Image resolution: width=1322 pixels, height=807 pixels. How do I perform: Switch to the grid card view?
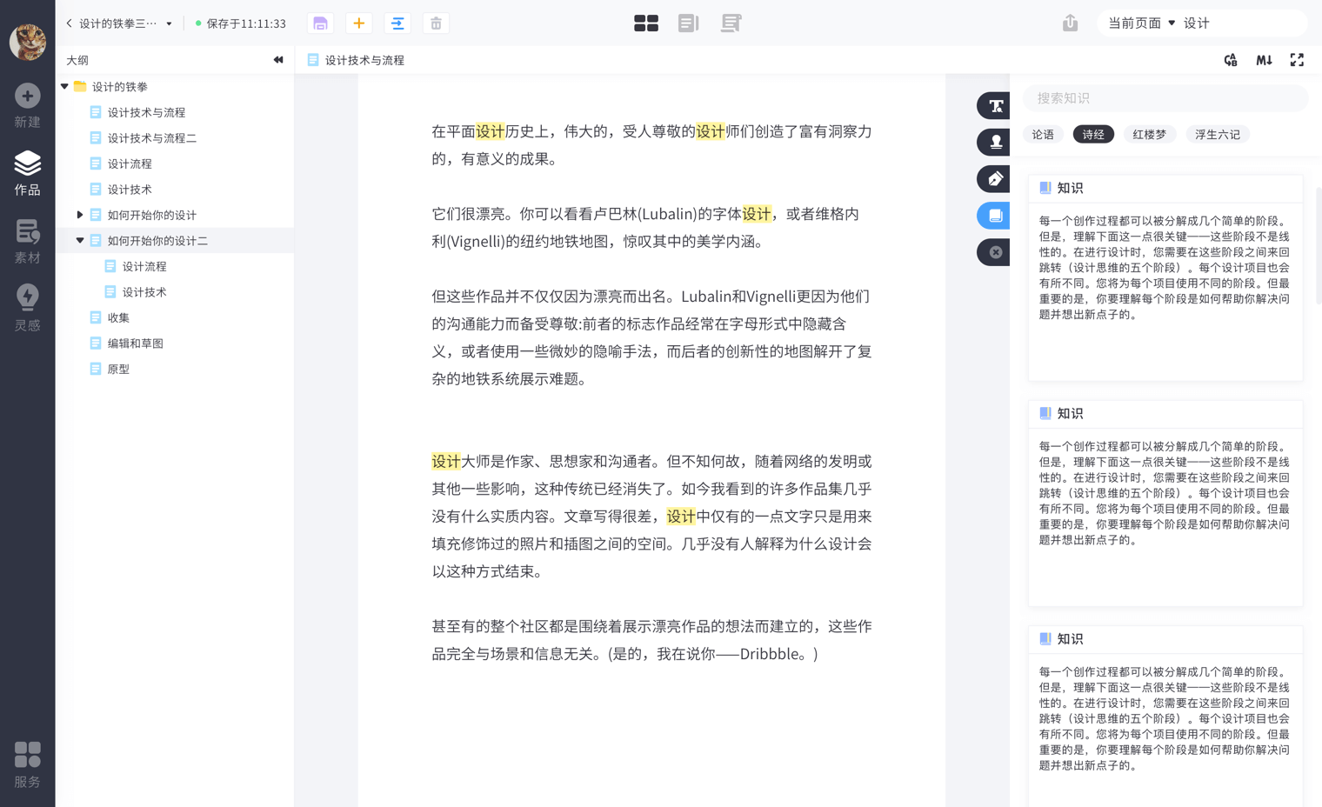[645, 23]
